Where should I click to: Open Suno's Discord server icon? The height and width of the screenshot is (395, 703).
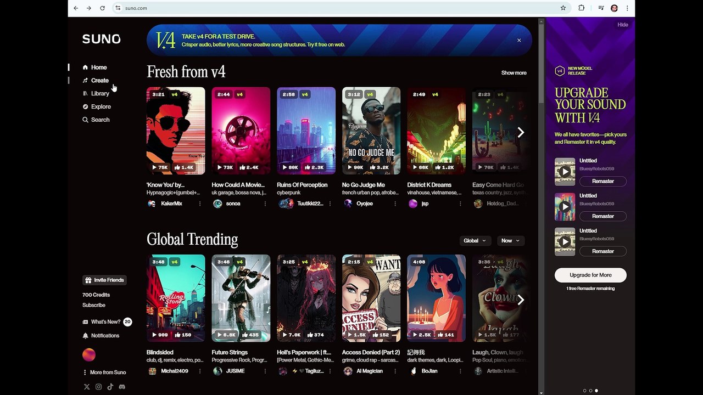(122, 387)
